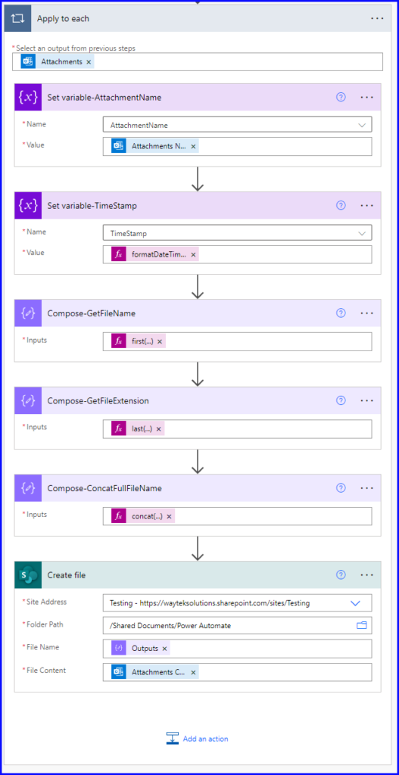Image resolution: width=399 pixels, height=775 pixels.
Task: Click the Compose-GetFileExtension action icon
Action: point(26,400)
